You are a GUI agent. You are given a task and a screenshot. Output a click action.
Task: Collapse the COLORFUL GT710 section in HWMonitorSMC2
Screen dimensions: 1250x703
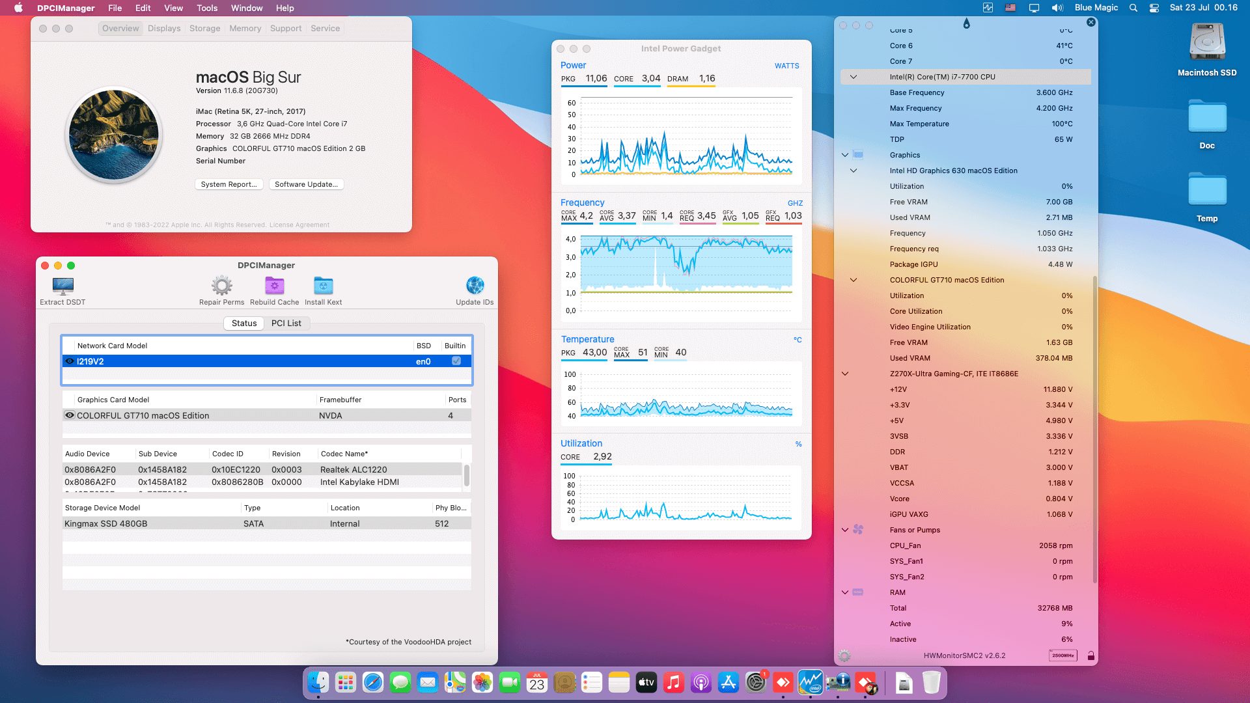[854, 280]
